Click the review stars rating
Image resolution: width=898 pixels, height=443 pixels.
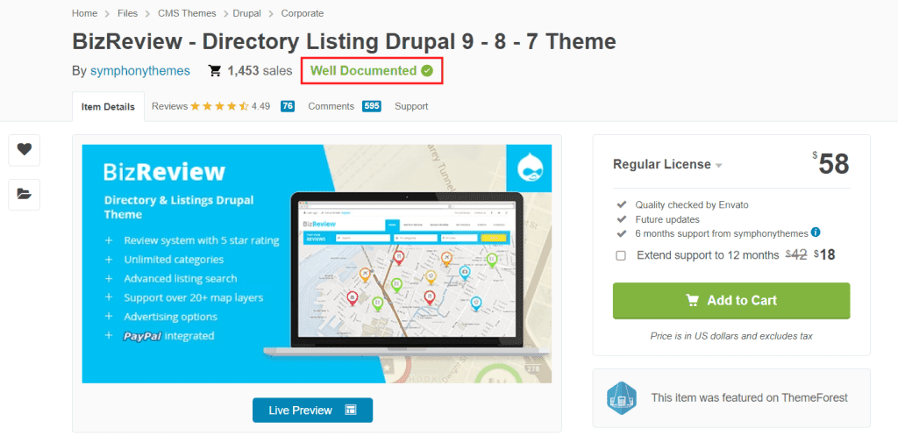[x=219, y=106]
